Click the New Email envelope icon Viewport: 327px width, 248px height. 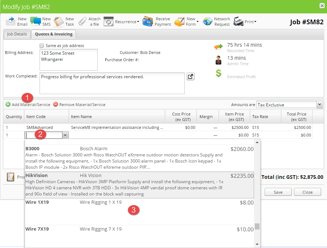pyautogui.click(x=11, y=21)
